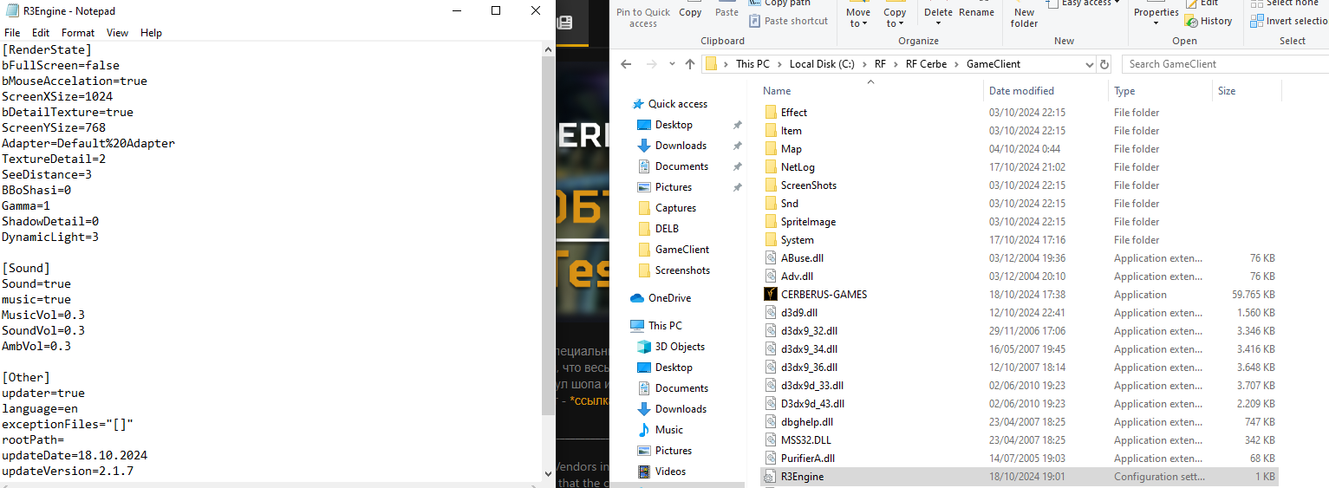The width and height of the screenshot is (1329, 488).
Task: Click the Search GameClient input box
Action: (1222, 64)
